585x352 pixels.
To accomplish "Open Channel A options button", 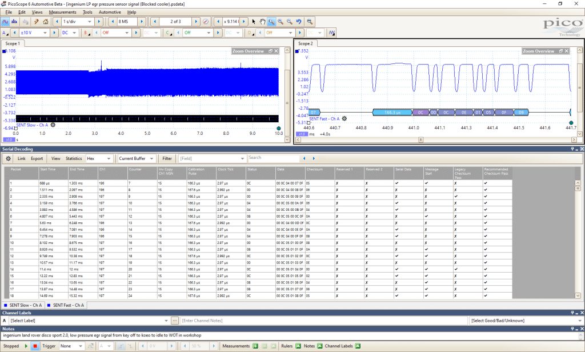I will click(5, 33).
